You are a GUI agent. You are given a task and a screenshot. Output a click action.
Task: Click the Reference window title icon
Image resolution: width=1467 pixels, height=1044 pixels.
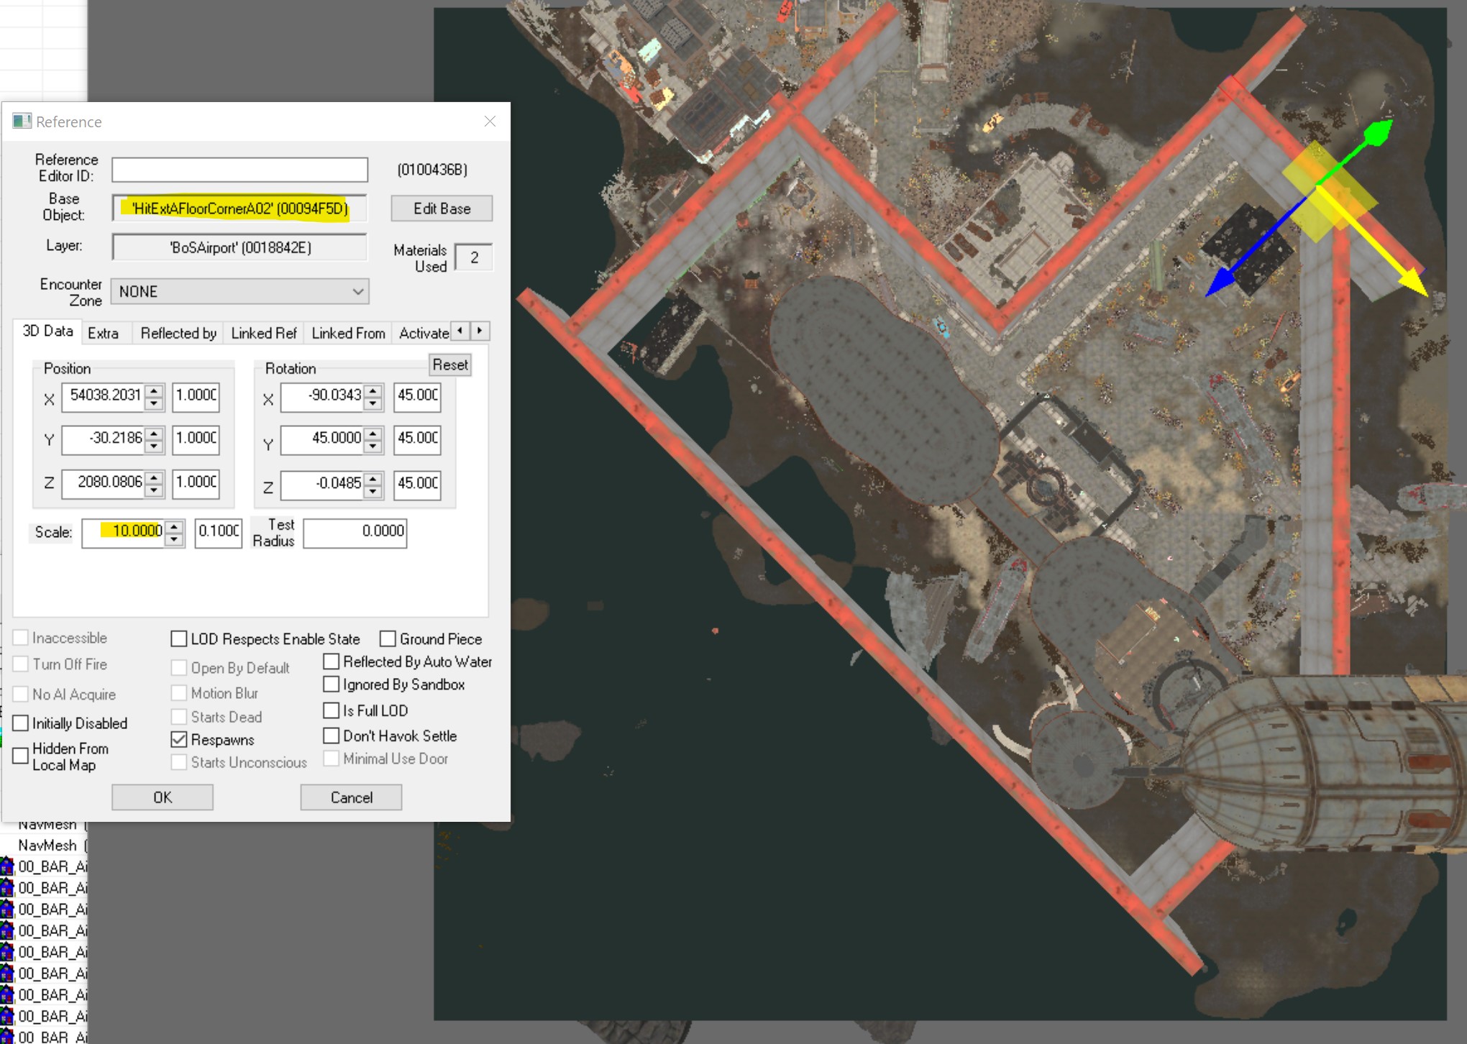pyautogui.click(x=22, y=122)
